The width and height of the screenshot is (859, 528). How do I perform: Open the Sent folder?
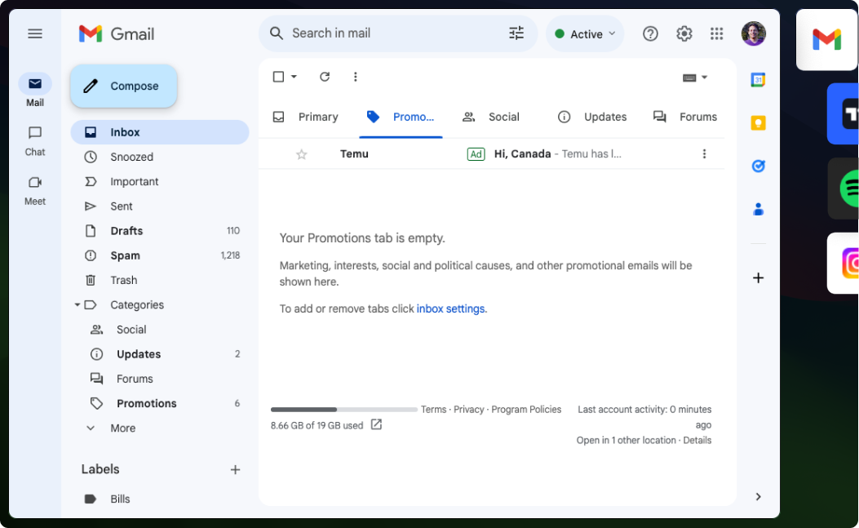point(160,206)
